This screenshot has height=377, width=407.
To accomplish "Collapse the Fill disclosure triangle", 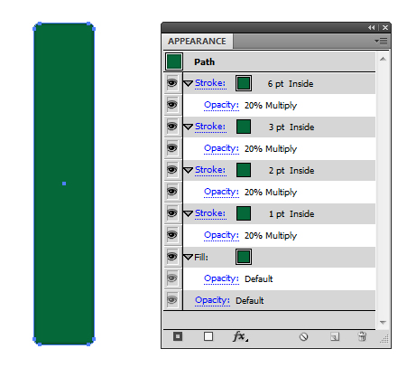I will (189, 257).
